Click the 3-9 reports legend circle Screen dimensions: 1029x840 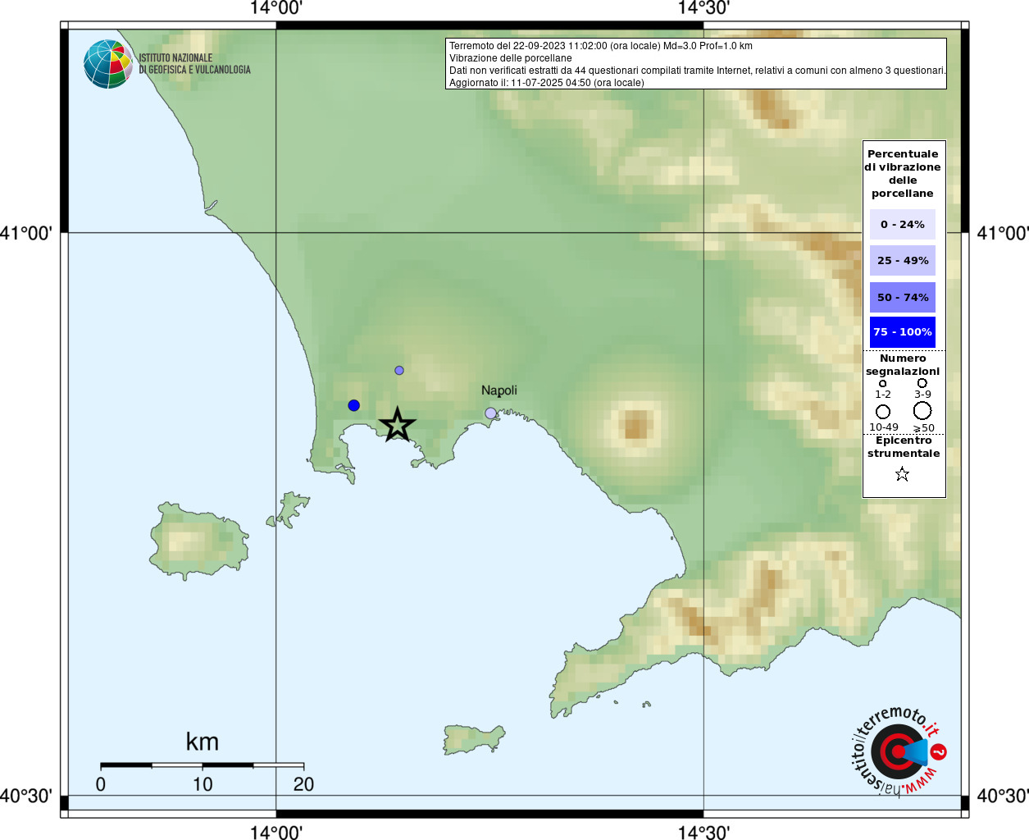(x=922, y=383)
